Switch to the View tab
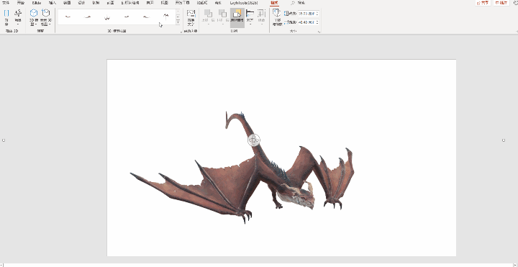 point(164,3)
